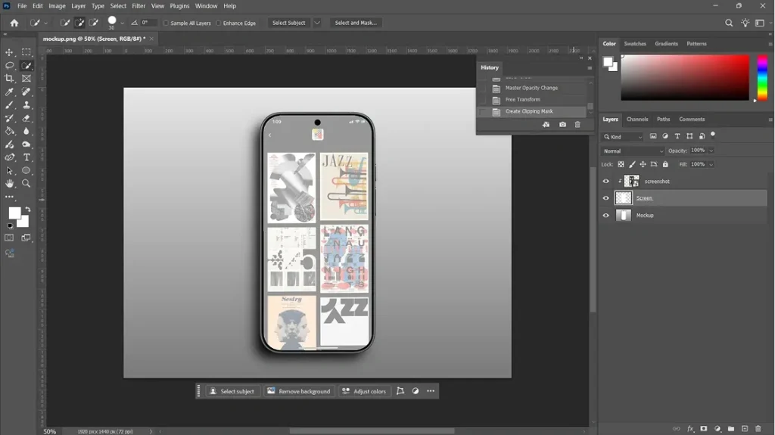Open the Fill slider dropdown arrow
This screenshot has width=775, height=435.
point(711,164)
